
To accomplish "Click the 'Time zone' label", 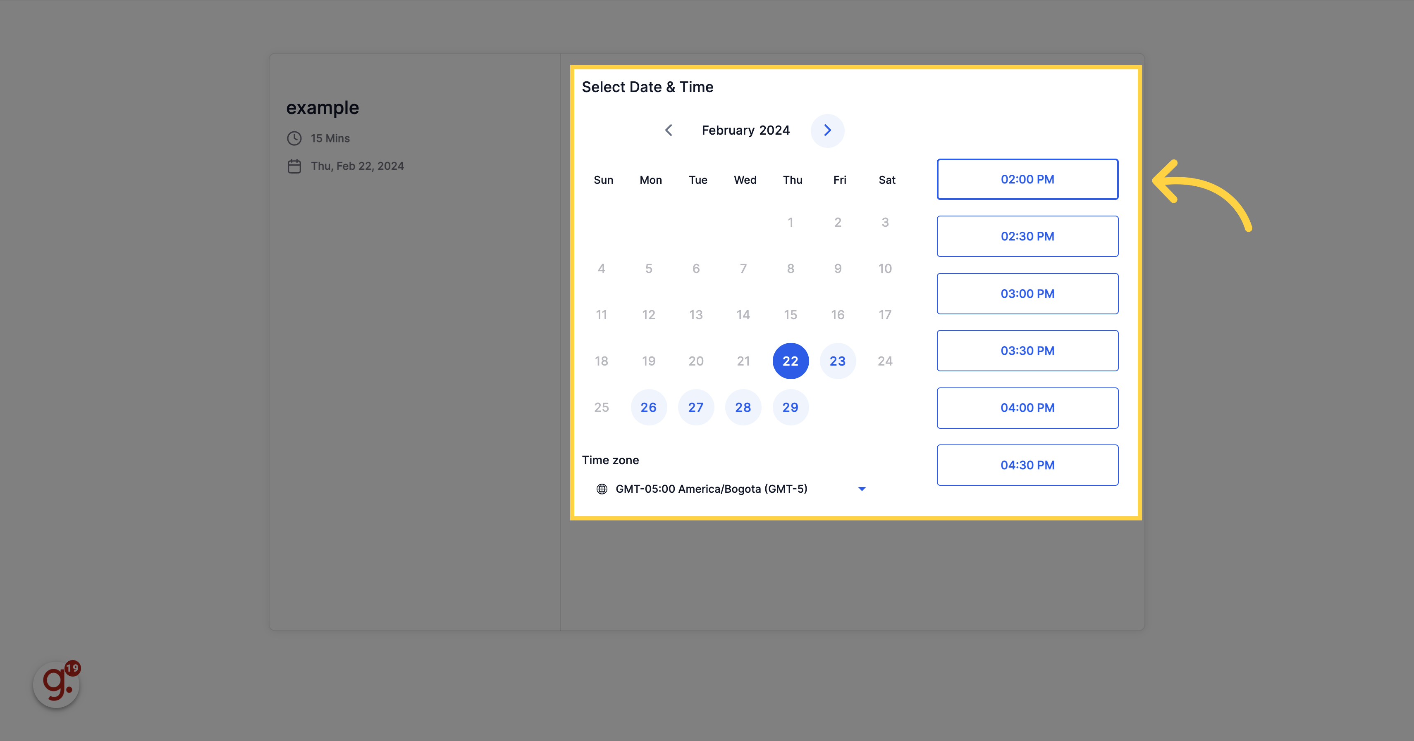I will tap(610, 460).
